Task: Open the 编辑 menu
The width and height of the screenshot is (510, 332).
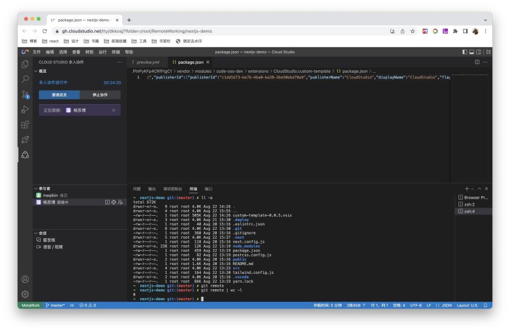Action: [50, 52]
